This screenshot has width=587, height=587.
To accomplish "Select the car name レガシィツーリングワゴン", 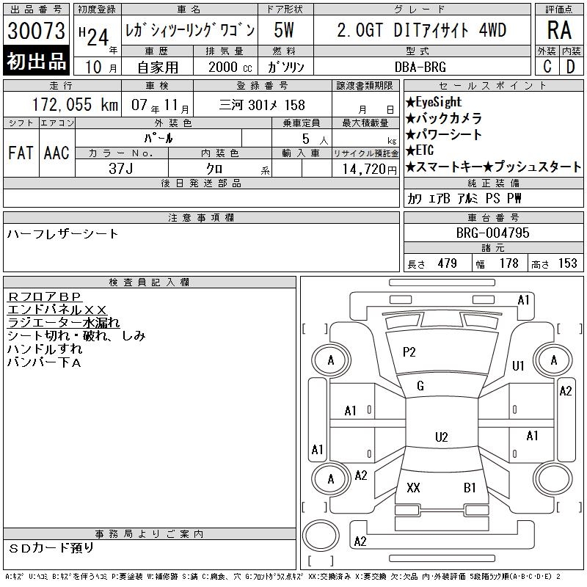I will click(190, 30).
